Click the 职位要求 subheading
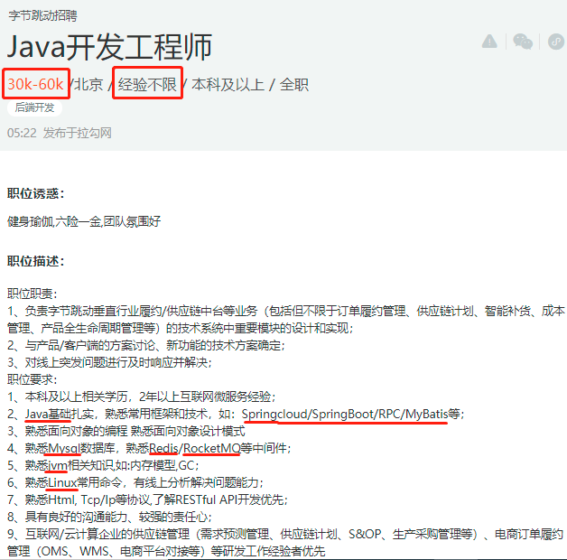The image size is (567, 560). [x=32, y=379]
